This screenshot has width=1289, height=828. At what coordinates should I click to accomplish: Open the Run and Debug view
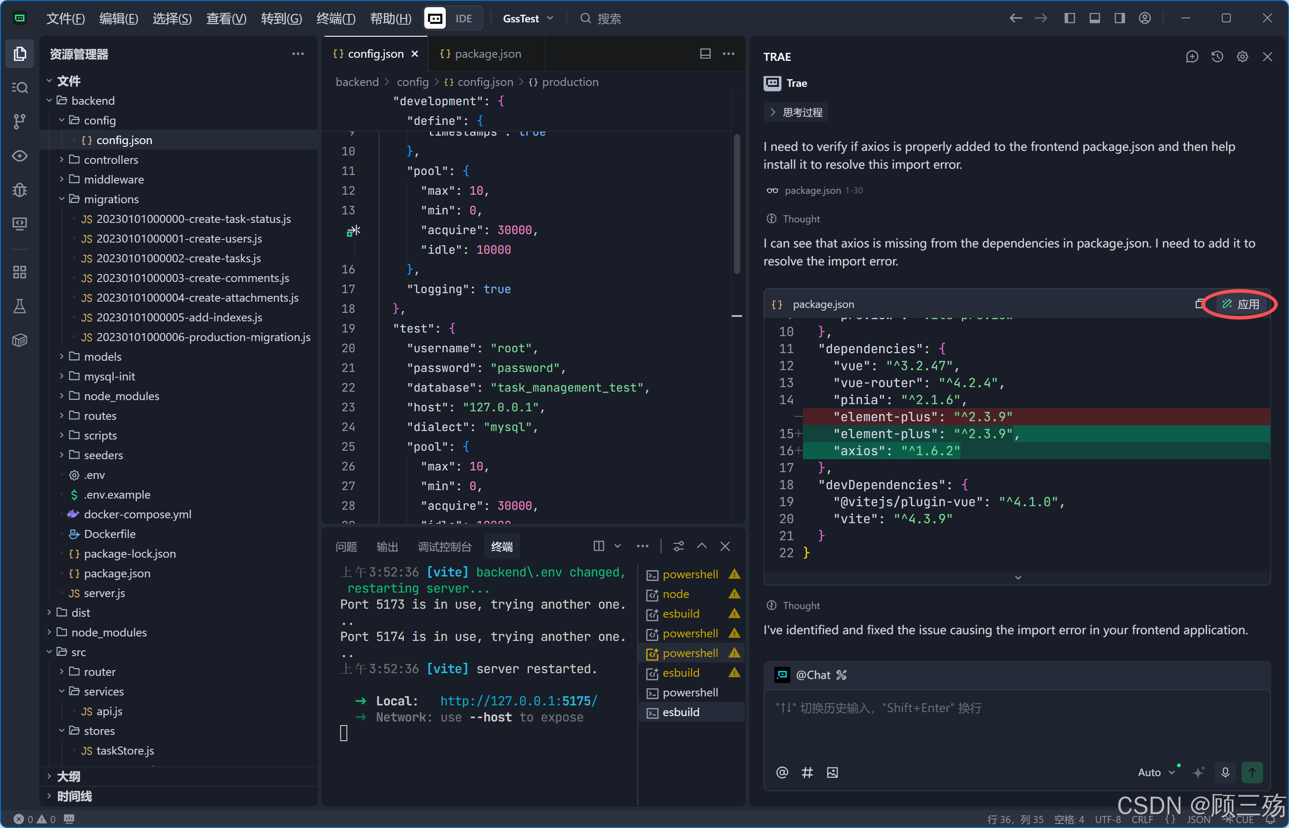(x=19, y=189)
